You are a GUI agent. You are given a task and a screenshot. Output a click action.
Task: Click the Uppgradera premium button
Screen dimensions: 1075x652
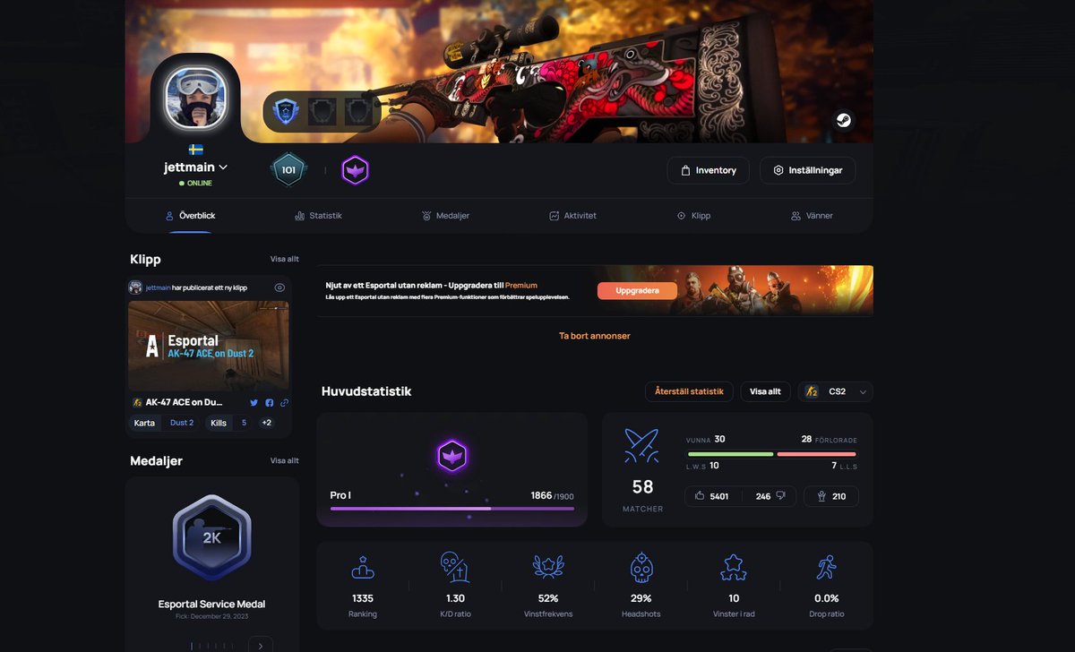point(637,291)
